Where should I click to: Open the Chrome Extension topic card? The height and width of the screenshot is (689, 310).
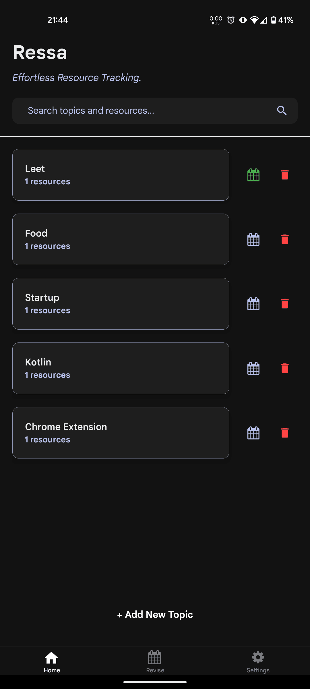point(121,433)
